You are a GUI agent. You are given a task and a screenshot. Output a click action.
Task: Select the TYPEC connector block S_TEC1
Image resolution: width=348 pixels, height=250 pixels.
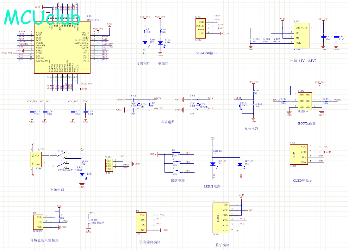pyautogui.click(x=36, y=159)
